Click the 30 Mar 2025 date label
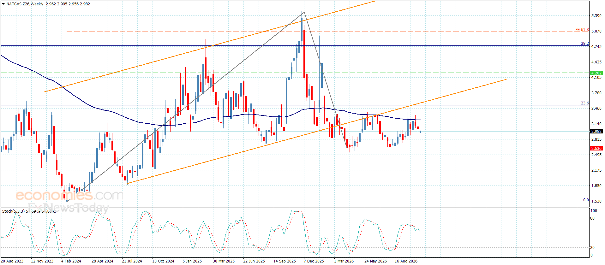Image resolution: width=605 pixels, height=265 pixels. (x=224, y=261)
